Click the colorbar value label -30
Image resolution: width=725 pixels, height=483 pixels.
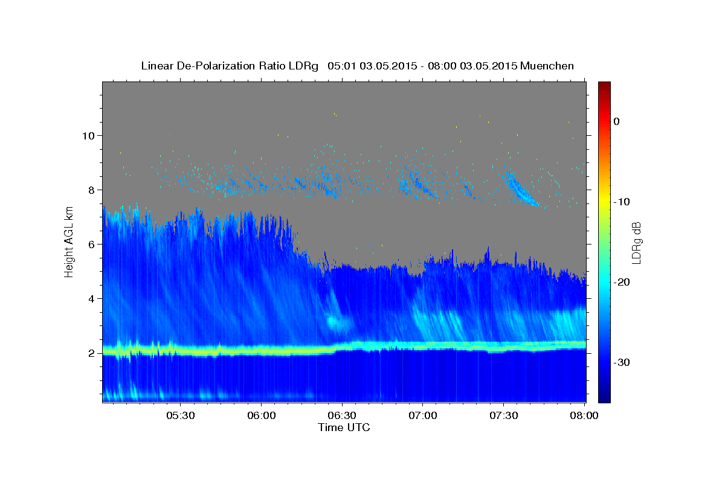coord(622,362)
